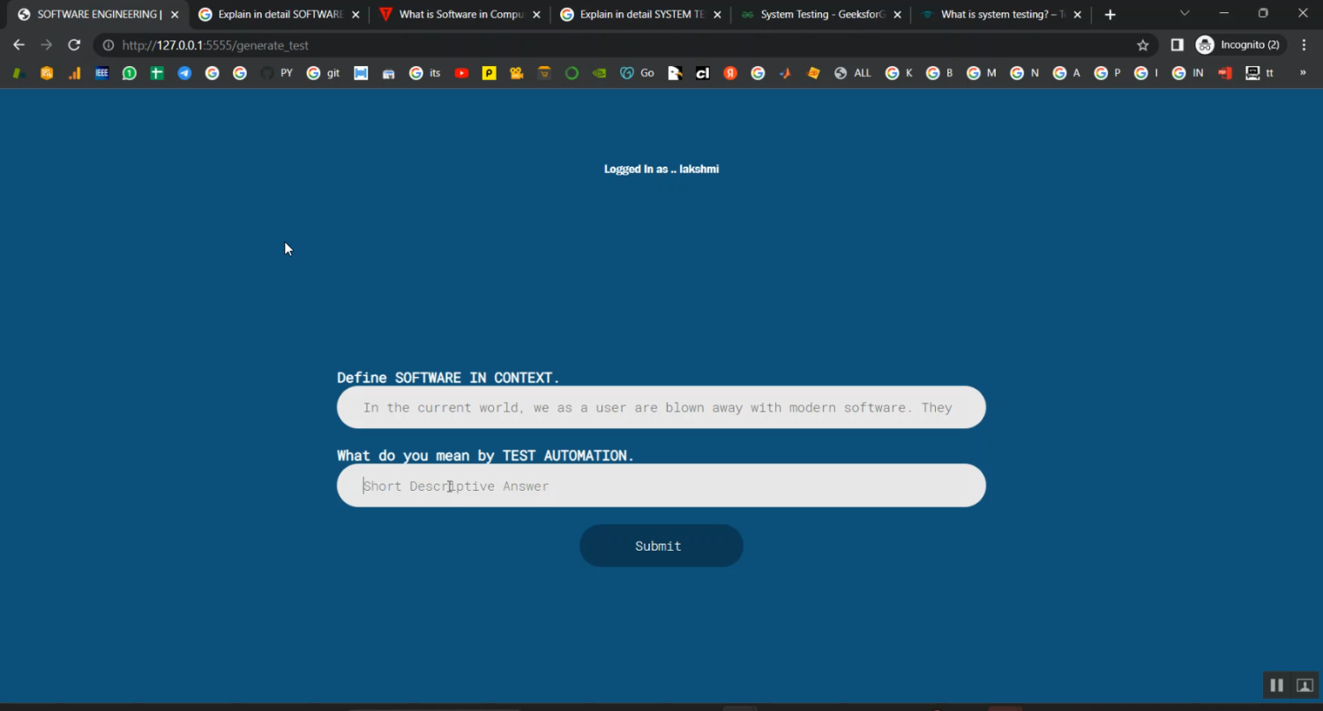Focus the SOFTWARE IN CONTEXT answer field
The width and height of the screenshot is (1323, 711).
(x=661, y=408)
